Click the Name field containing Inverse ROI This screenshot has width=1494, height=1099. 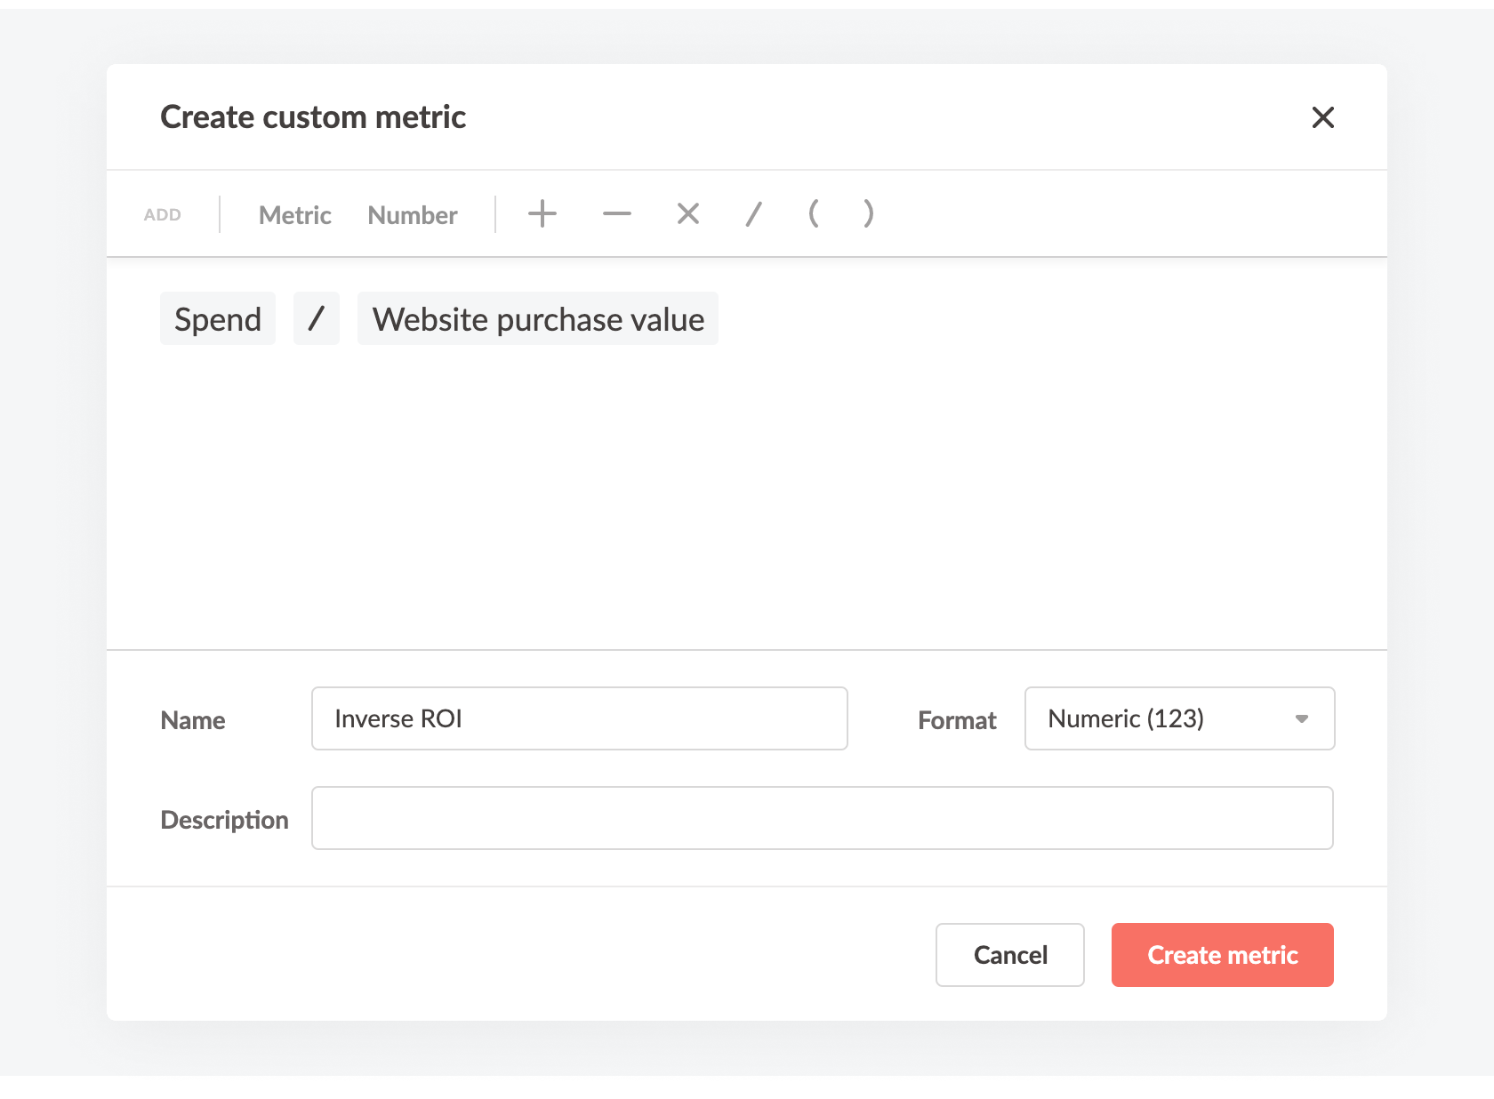point(580,718)
